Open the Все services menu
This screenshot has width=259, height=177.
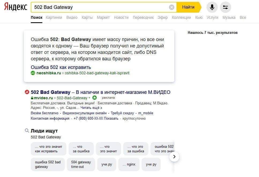(x=243, y=17)
